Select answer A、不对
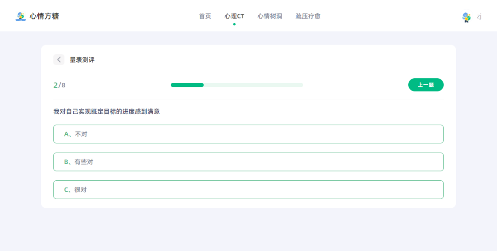The image size is (497, 251). click(x=248, y=134)
